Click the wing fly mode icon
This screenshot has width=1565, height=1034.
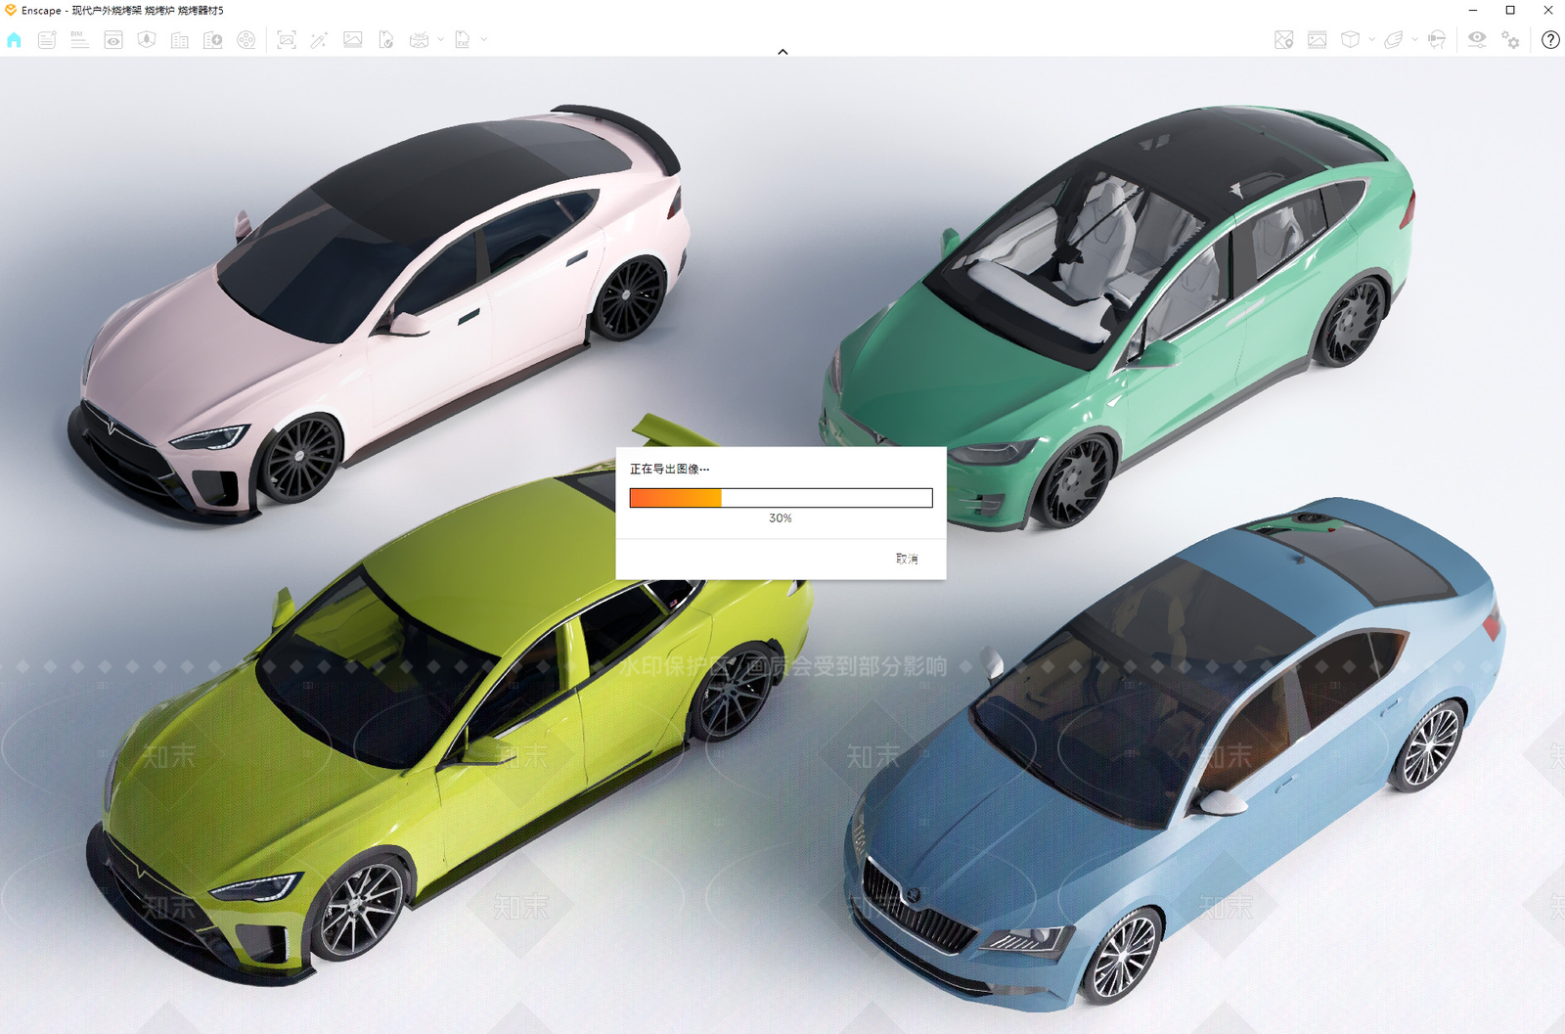click(x=1394, y=40)
